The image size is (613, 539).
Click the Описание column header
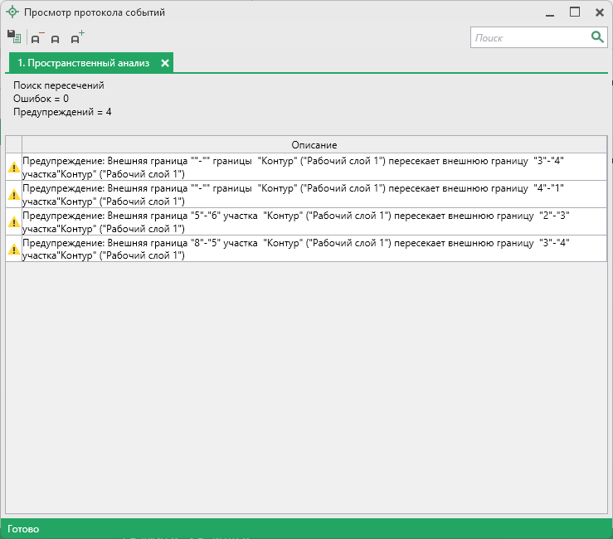[314, 144]
